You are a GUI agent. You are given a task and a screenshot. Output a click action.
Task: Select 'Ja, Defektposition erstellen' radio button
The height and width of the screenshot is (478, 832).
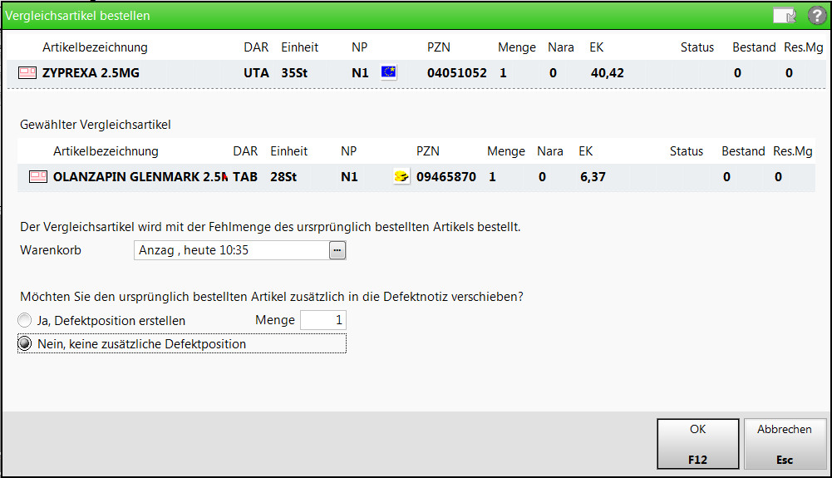tap(25, 320)
